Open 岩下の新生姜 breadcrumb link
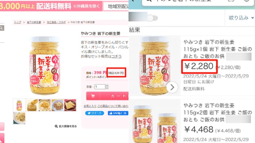The height and width of the screenshot is (143, 255). [x=34, y=22]
